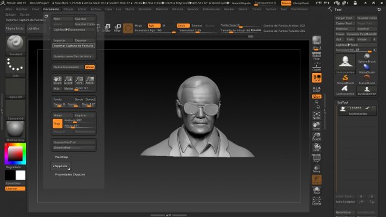Click the Rotate icon on right shelf
Viewport: 386px width, 217px height.
tap(317, 147)
